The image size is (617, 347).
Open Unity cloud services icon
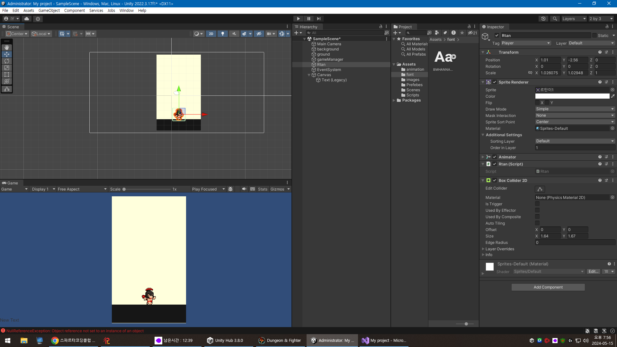(27, 19)
